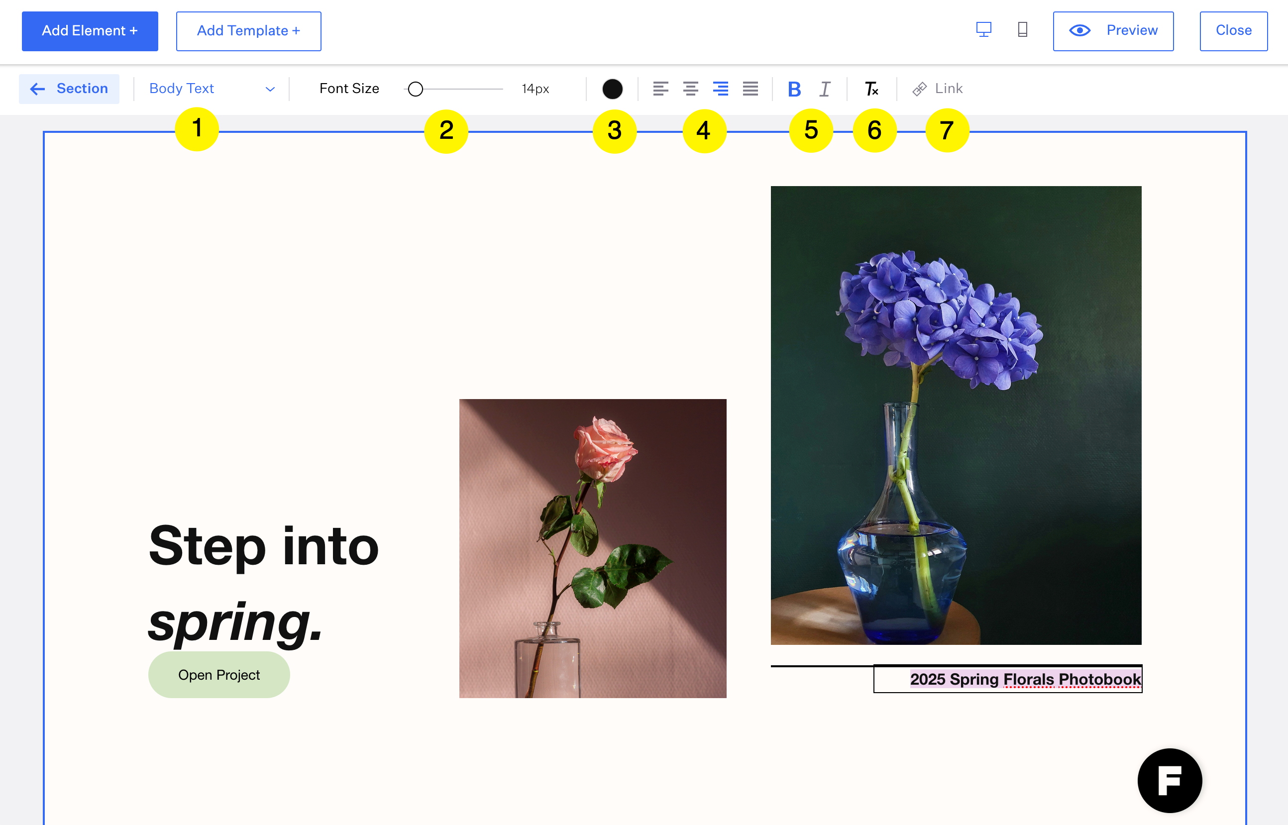Open the page Preview
1288x825 pixels.
click(1113, 31)
